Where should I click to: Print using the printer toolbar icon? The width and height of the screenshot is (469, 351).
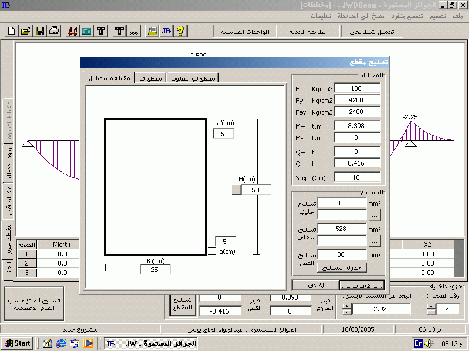pos(54,31)
